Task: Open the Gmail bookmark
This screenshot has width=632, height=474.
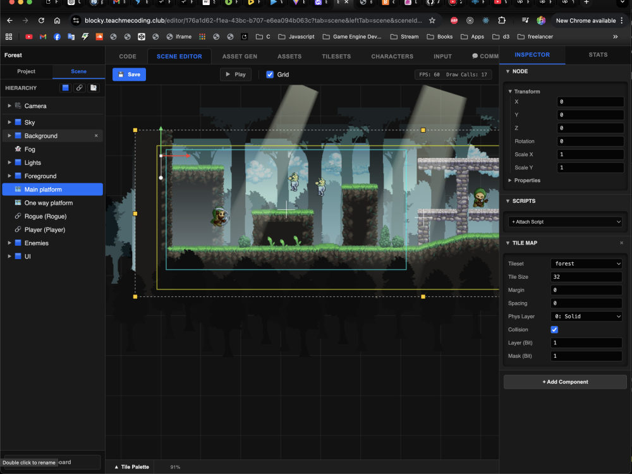Action: (43, 37)
